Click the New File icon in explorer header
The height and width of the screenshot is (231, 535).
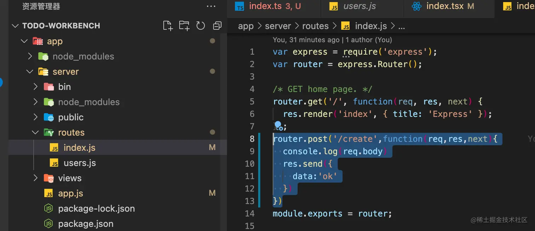(x=168, y=25)
